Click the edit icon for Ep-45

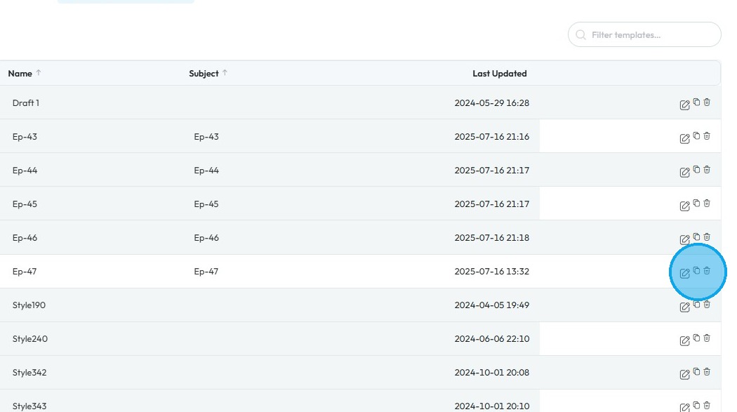click(x=684, y=206)
